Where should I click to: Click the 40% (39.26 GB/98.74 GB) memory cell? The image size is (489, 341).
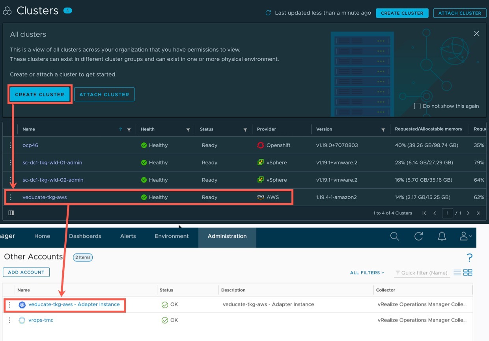[426, 145]
